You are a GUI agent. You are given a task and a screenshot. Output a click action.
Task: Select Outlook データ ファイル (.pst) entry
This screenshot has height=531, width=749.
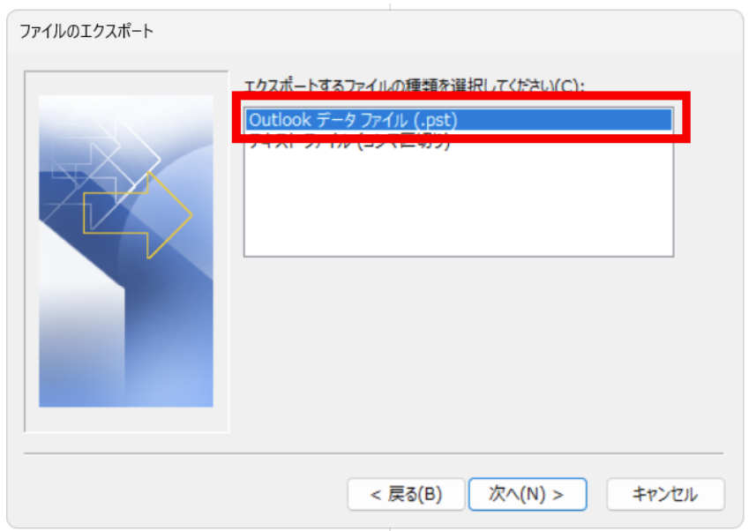tap(459, 120)
